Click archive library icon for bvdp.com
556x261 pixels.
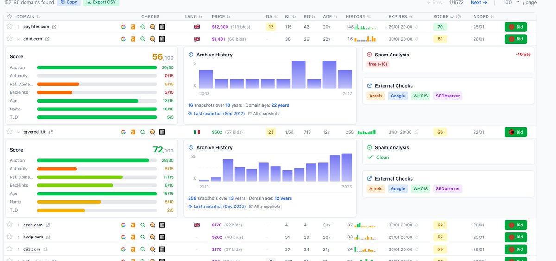point(162,237)
